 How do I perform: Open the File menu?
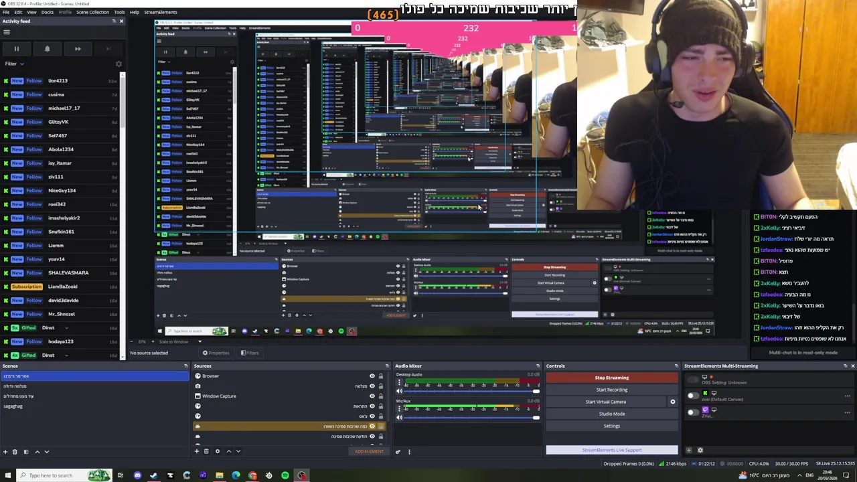coord(6,12)
